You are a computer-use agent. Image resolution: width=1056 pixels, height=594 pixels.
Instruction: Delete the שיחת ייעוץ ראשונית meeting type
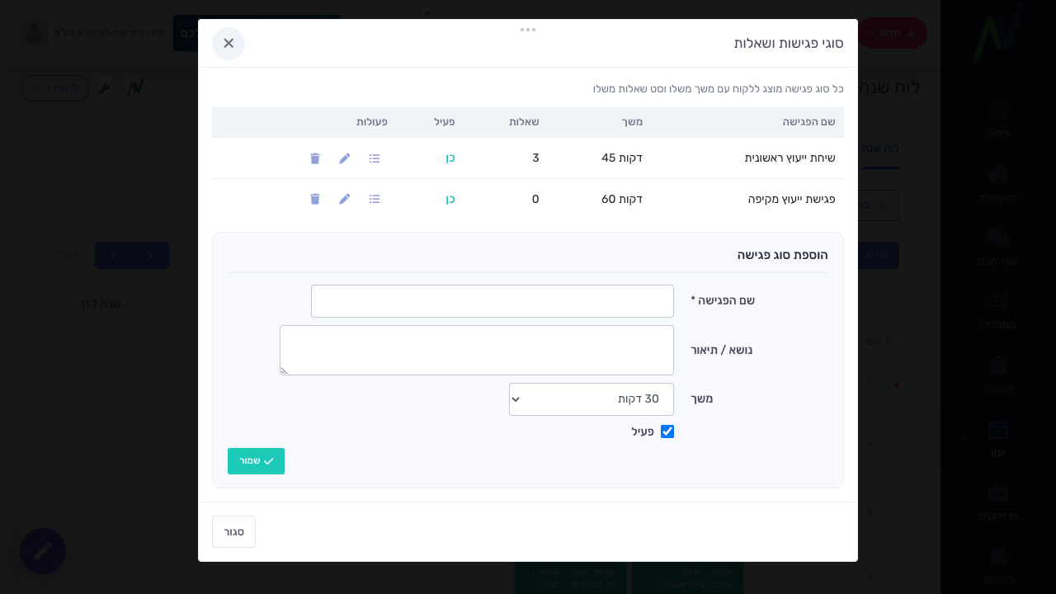[x=315, y=158]
